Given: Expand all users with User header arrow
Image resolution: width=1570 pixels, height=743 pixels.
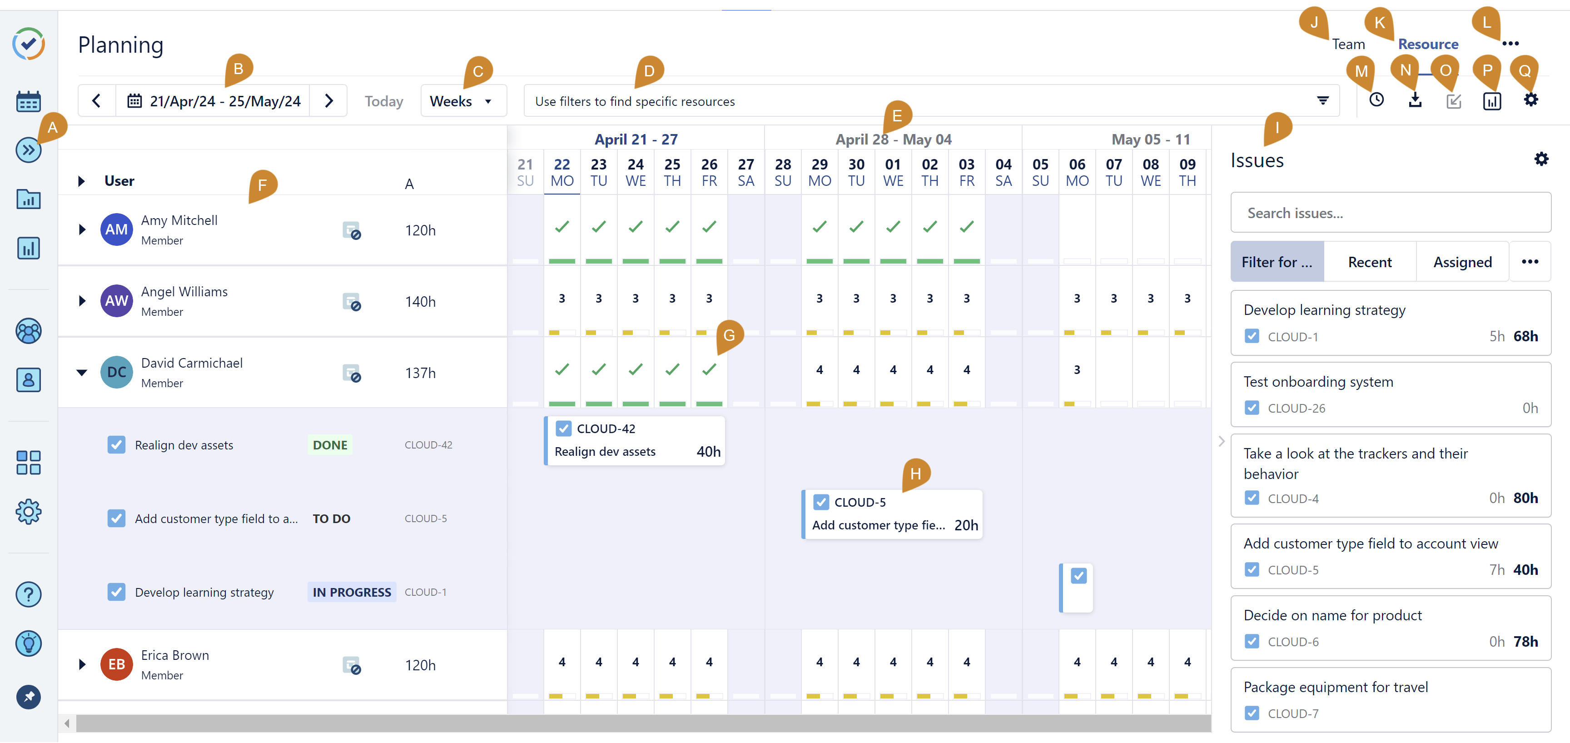Looking at the screenshot, I should click(x=81, y=181).
